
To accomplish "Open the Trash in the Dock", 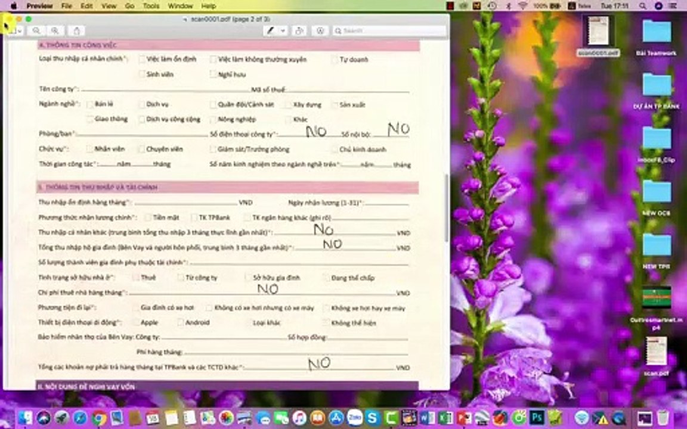I will pyautogui.click(x=663, y=418).
